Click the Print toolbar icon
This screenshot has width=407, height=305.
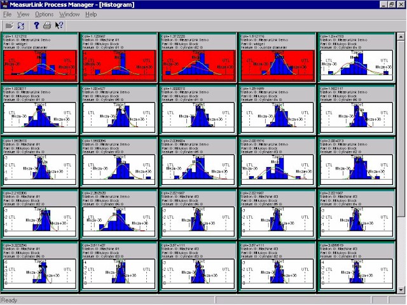(x=48, y=25)
